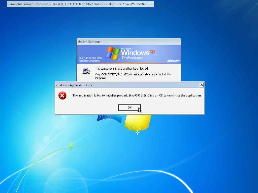The image size is (258, 193).
Task: Click the 'Only COLLABNET\VM2 (VM2)' message text
Action: point(133,76)
